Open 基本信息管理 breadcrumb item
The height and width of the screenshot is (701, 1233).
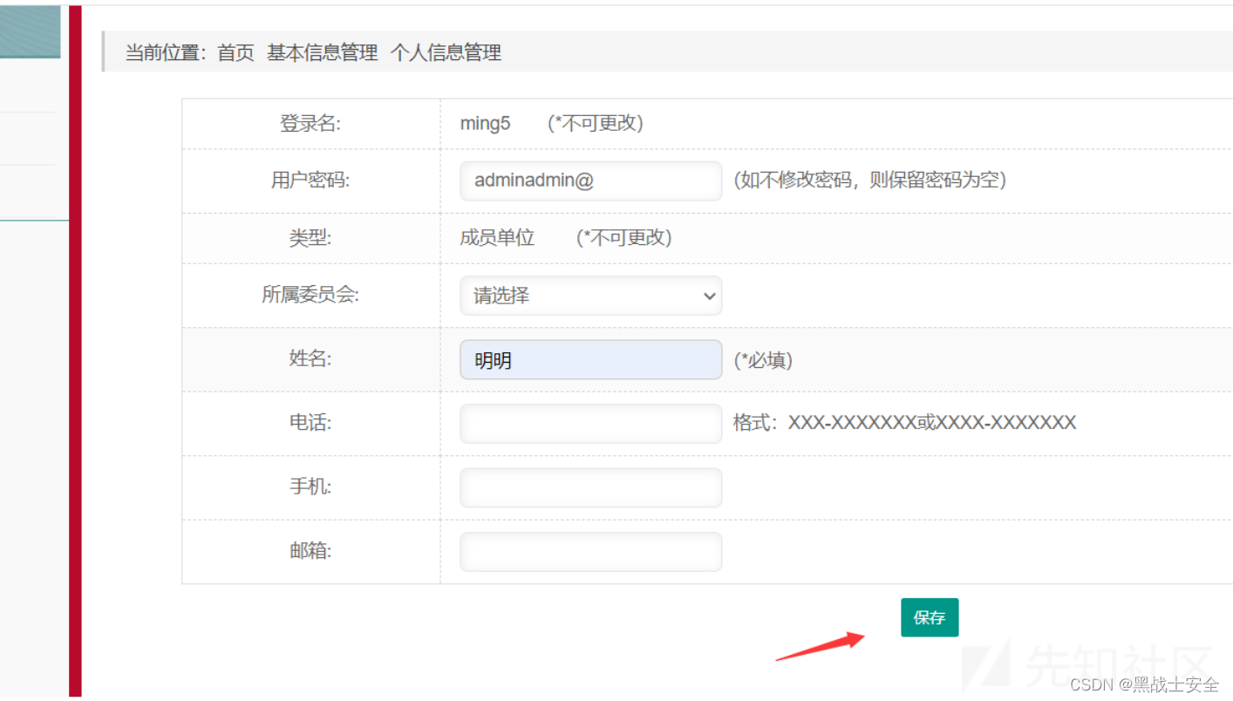pos(323,52)
